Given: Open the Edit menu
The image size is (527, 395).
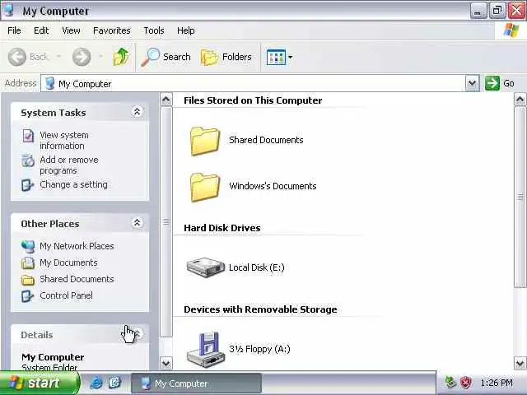Looking at the screenshot, I should click(41, 30).
